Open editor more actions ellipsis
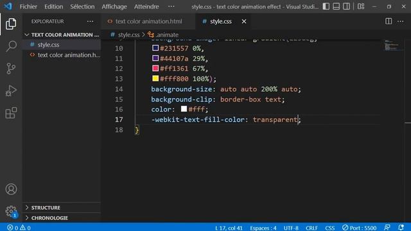The width and height of the screenshot is (411, 231). [x=400, y=21]
